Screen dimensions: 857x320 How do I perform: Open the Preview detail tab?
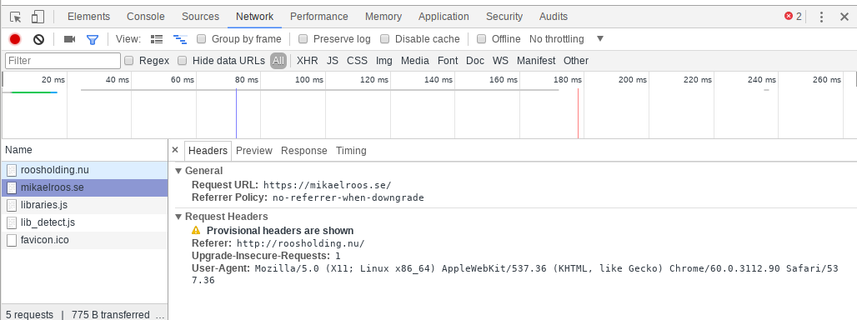click(254, 151)
